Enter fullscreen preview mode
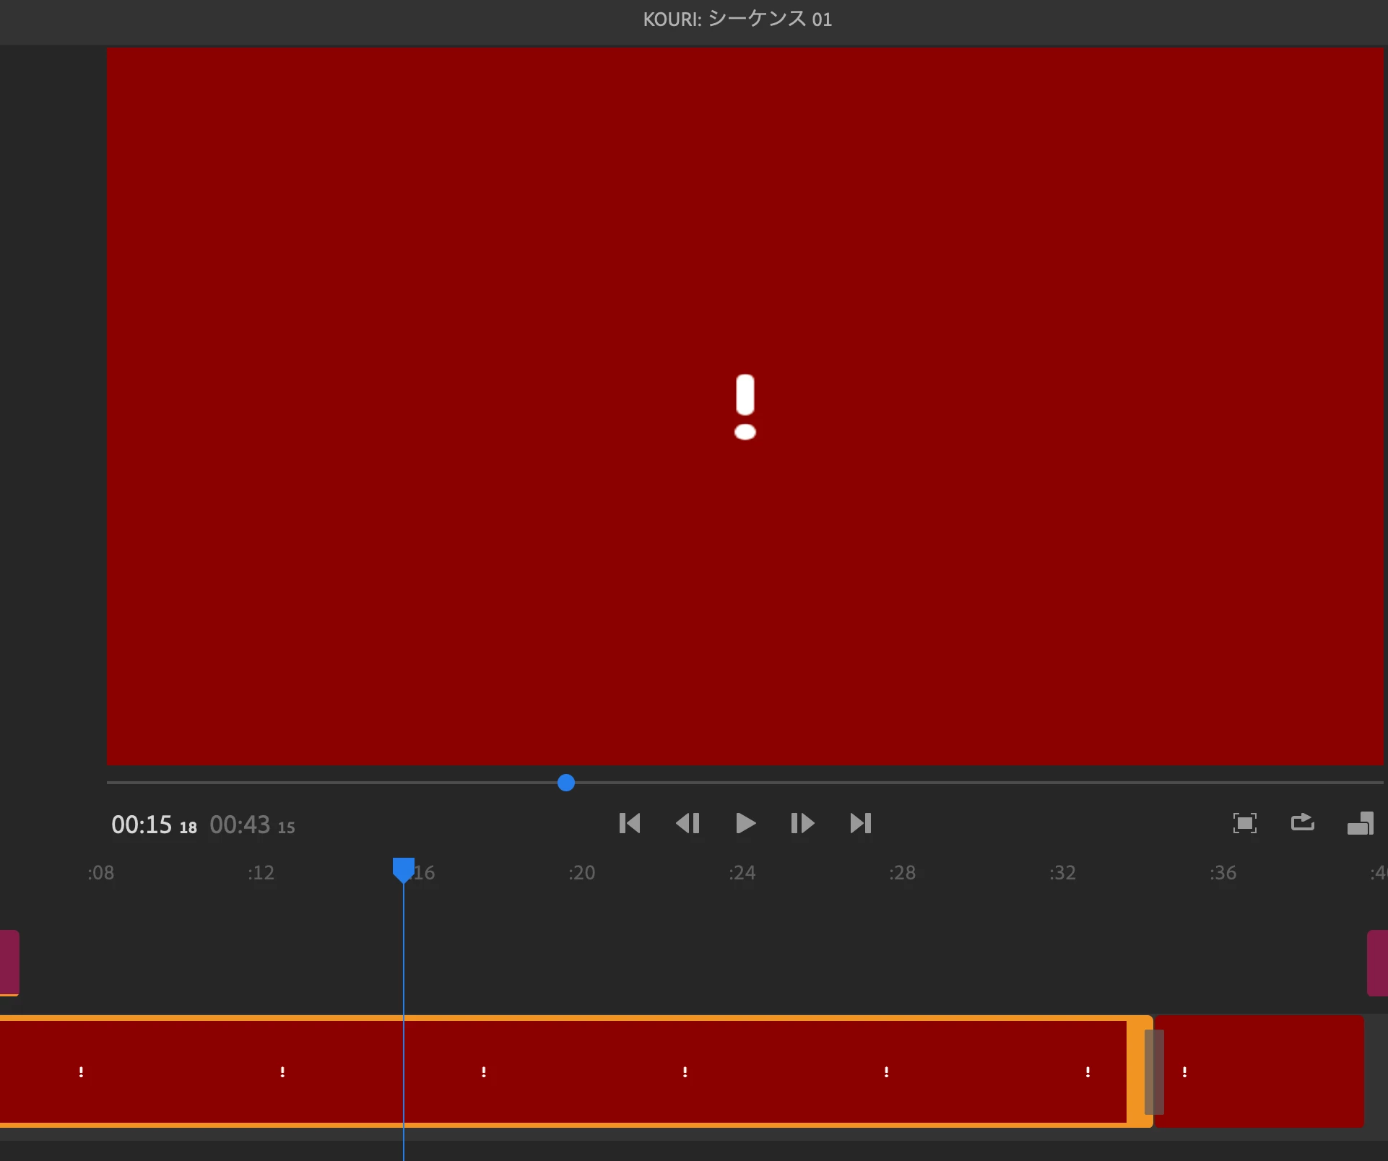Image resolution: width=1388 pixels, height=1161 pixels. coord(1244,823)
